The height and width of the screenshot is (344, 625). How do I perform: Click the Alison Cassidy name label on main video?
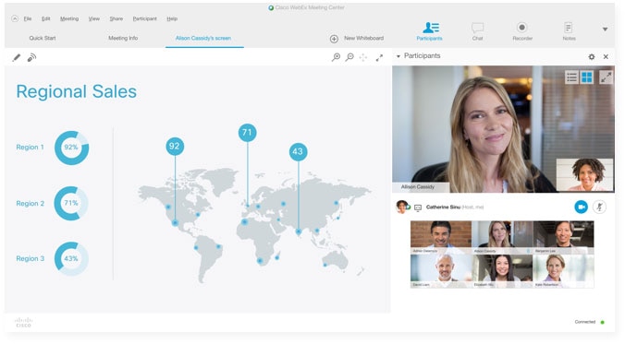click(418, 187)
